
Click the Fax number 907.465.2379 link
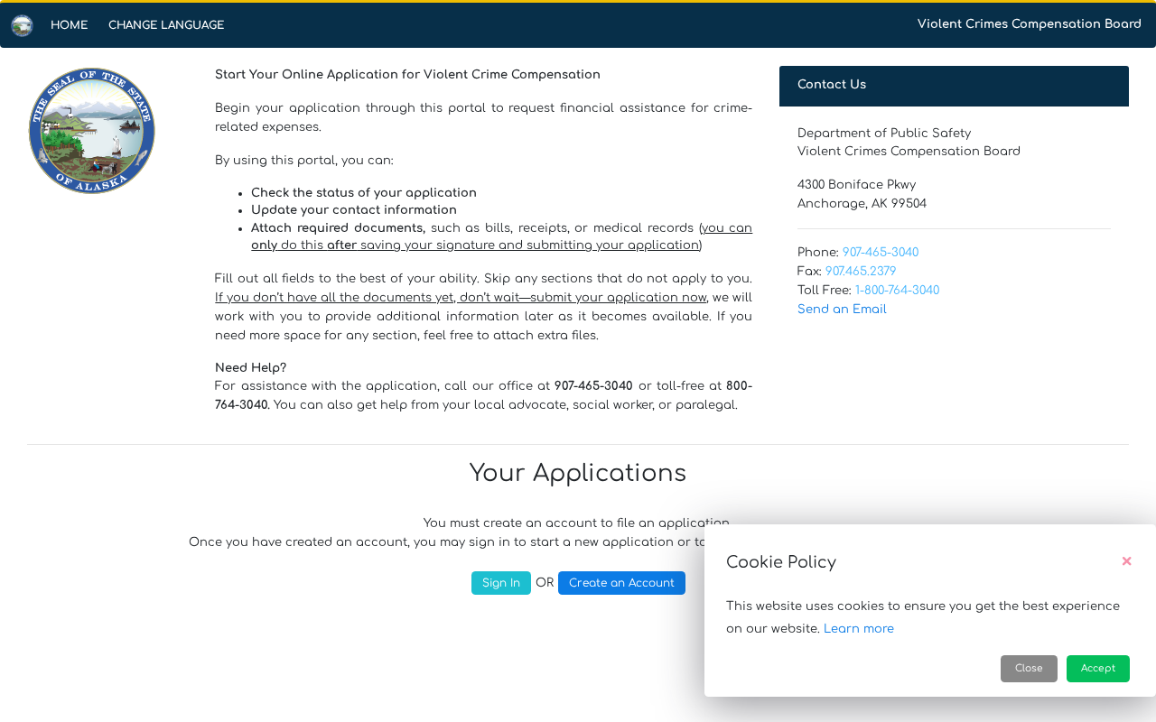point(860,272)
